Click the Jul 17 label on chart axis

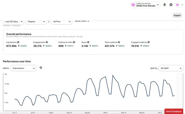[15, 113]
